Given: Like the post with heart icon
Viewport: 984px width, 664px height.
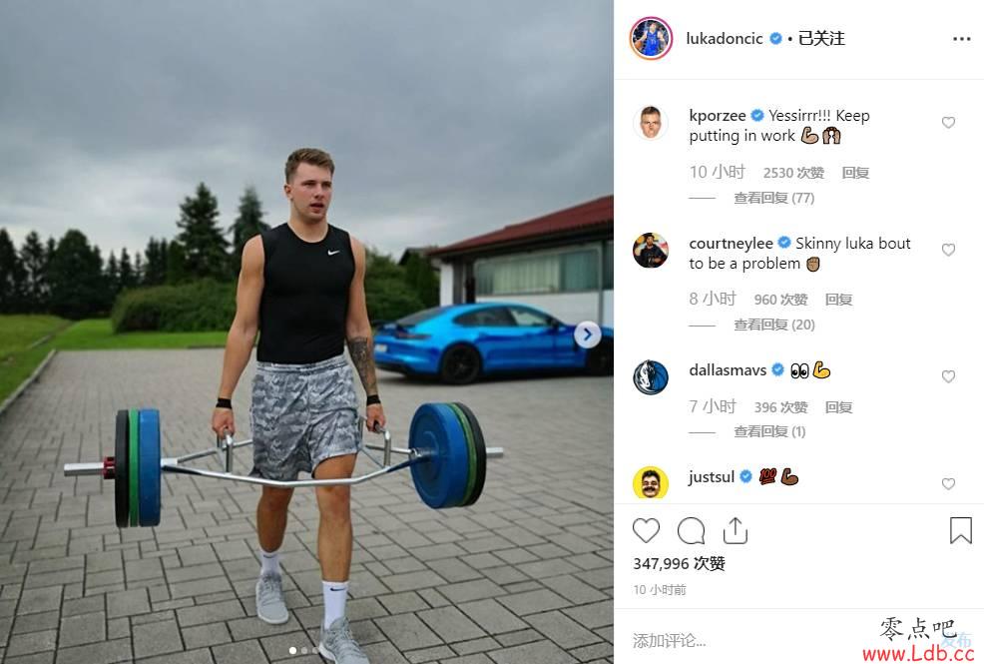Looking at the screenshot, I should point(646,531).
